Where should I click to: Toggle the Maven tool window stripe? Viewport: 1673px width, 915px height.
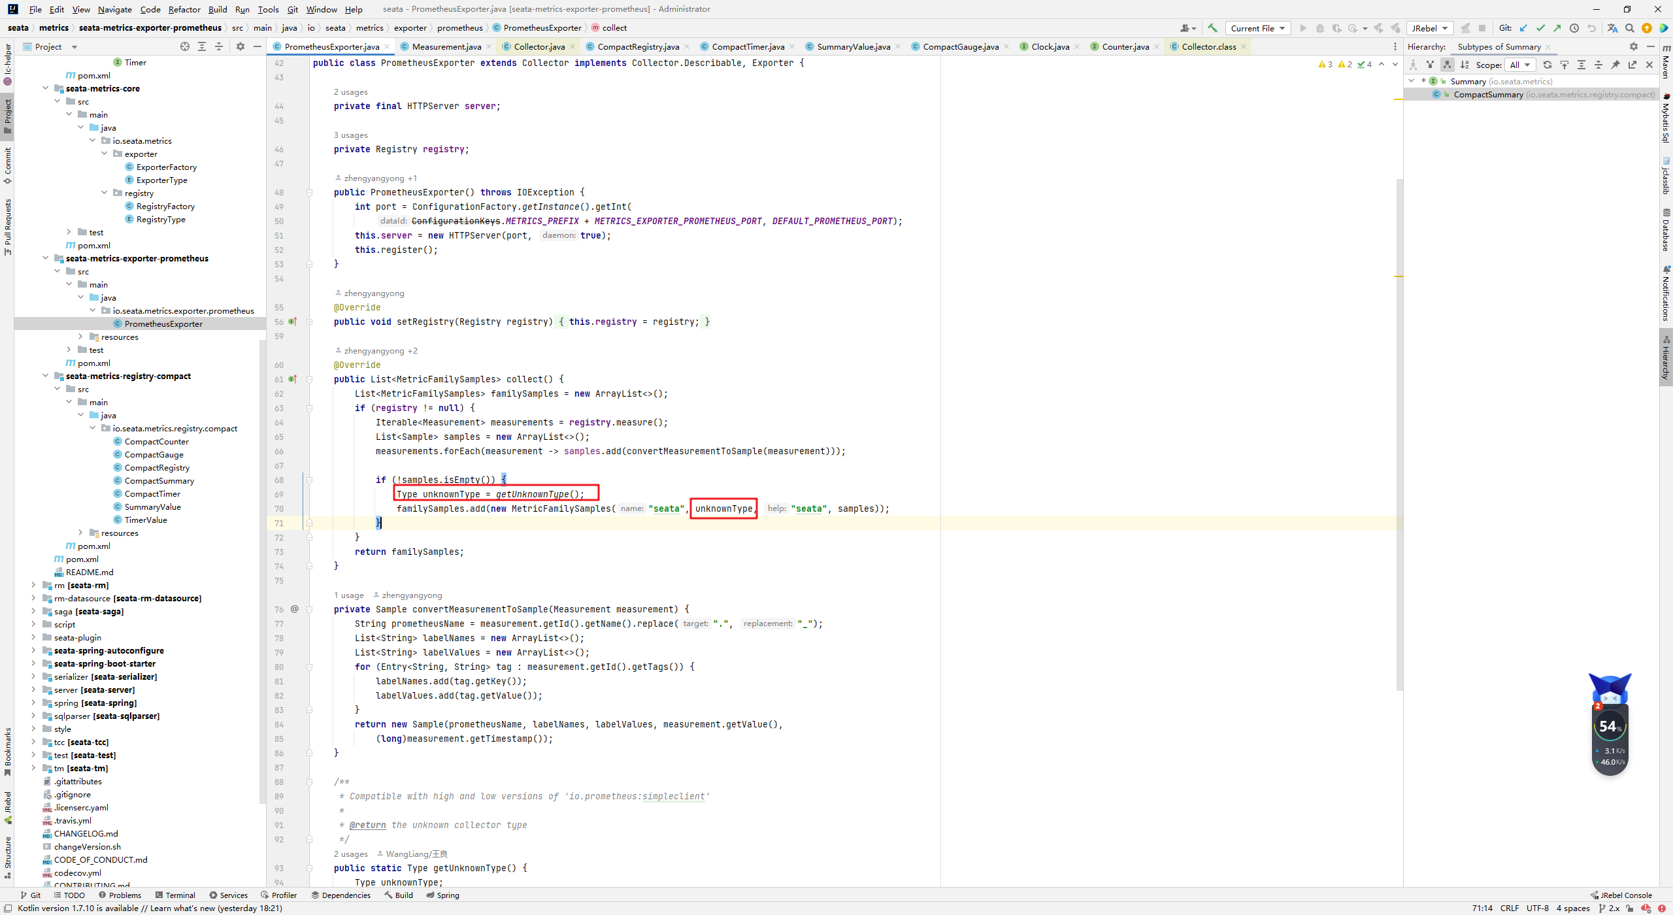pyautogui.click(x=1666, y=61)
